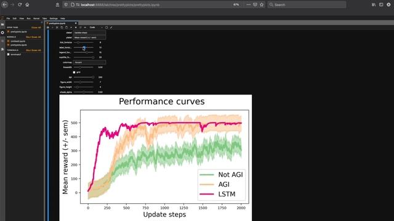Image resolution: width=394 pixels, height=221 pixels.
Task: Open the Extension Manager puzzle icon
Action: pyautogui.click(x=2, y=49)
